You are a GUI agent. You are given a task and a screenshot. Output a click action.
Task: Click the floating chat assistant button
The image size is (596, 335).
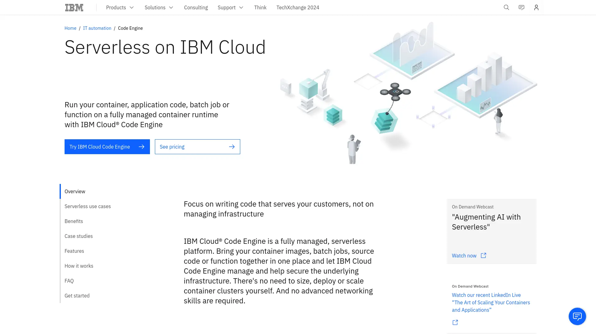coord(577,316)
